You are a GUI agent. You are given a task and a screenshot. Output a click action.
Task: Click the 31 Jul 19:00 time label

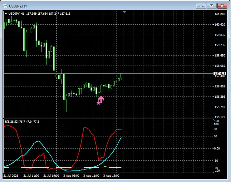(x=51, y=176)
